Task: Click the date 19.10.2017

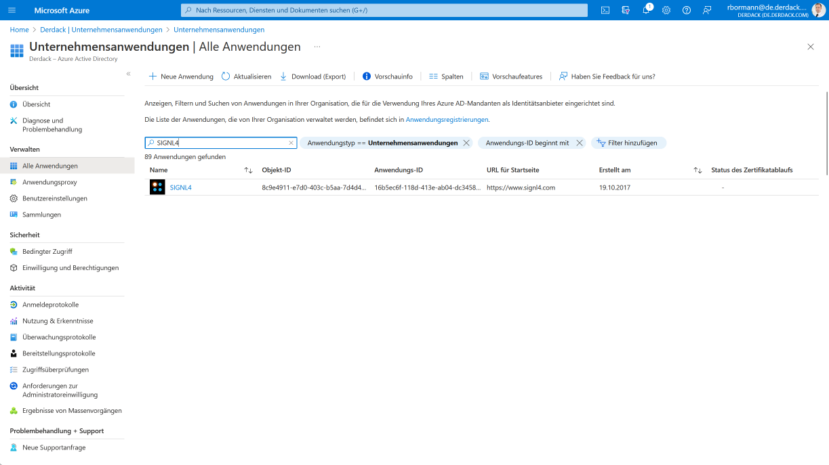Action: coord(615,187)
